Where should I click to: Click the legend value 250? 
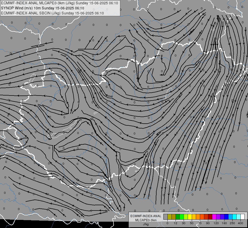232,223
